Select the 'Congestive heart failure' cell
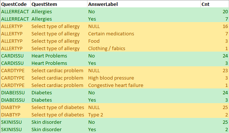This screenshot has width=229, height=133. 144,85
